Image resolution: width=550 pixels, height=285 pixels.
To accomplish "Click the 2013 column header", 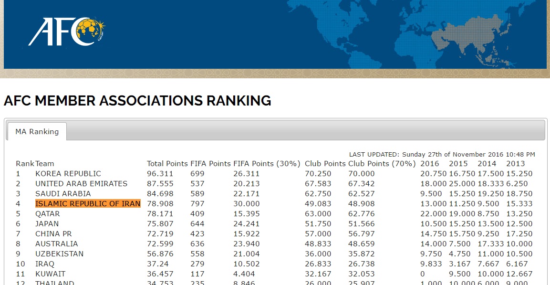I will click(516, 164).
